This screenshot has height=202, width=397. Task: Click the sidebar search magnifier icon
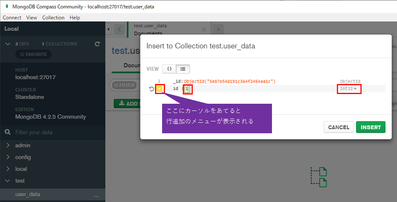8,132
